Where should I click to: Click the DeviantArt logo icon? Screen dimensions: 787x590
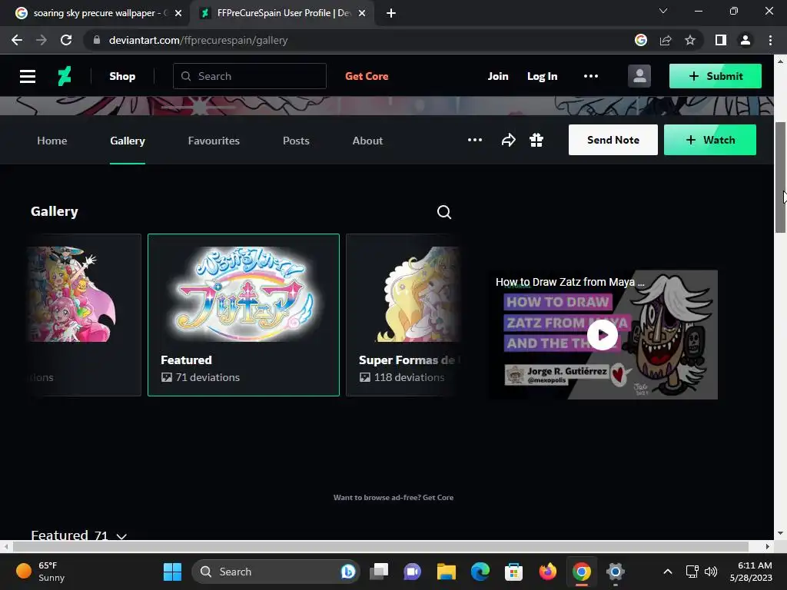click(65, 76)
